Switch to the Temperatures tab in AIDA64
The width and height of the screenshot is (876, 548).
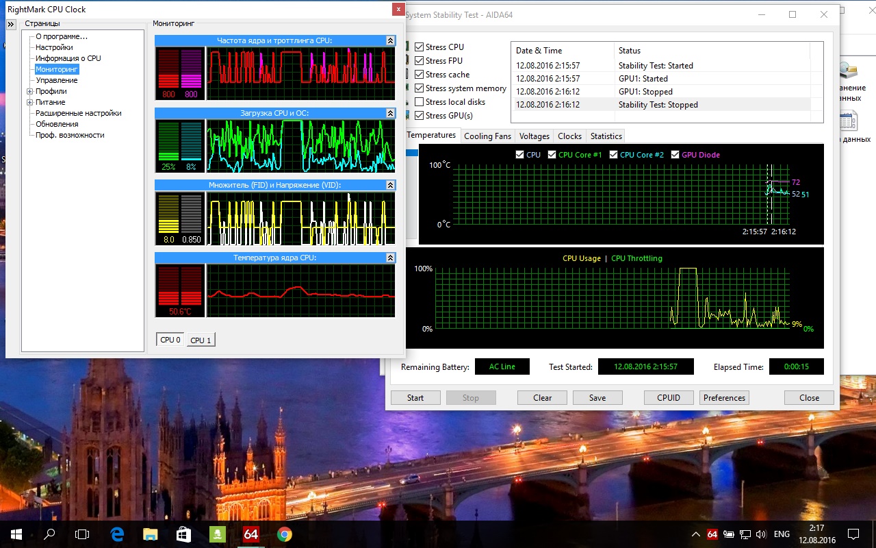click(x=431, y=135)
